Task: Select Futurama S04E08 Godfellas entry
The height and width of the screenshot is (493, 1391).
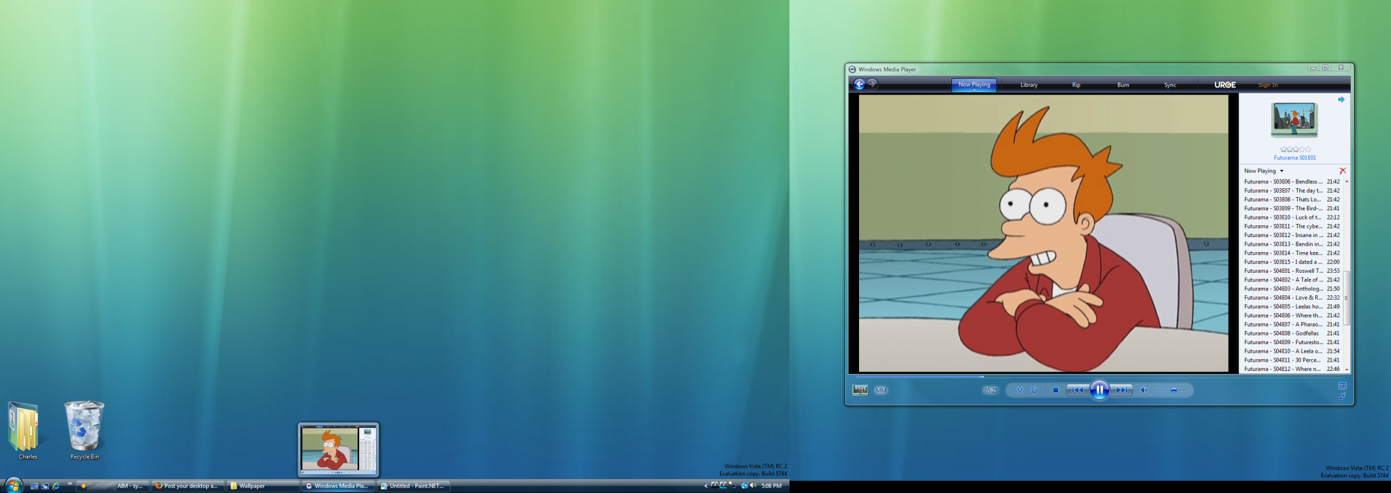Action: tap(1291, 333)
